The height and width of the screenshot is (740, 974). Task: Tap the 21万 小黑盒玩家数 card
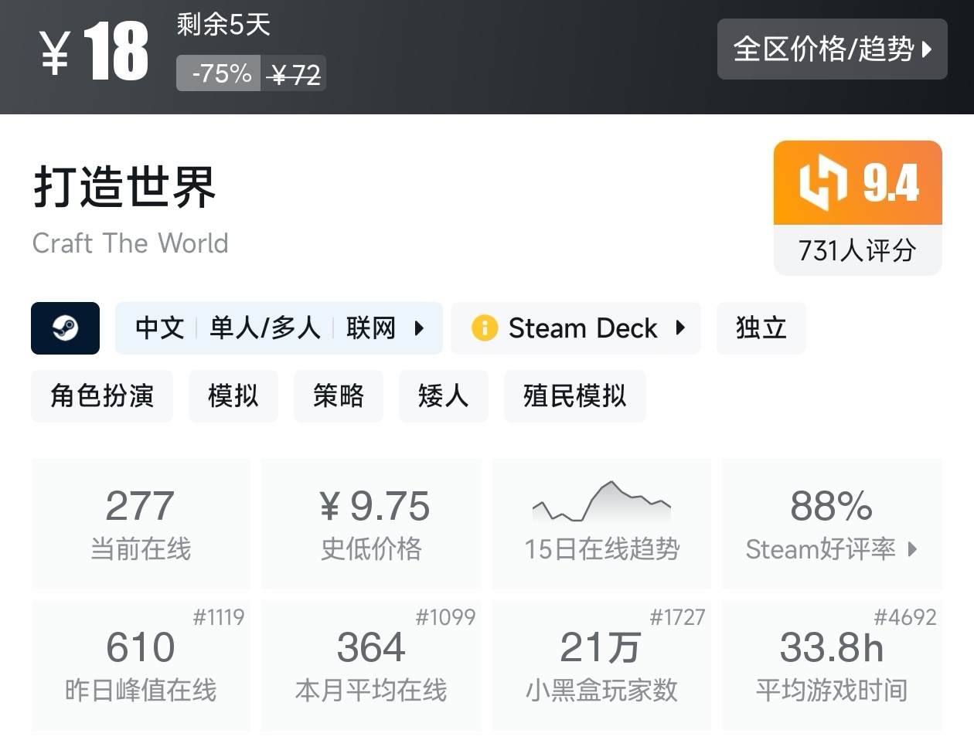click(602, 665)
